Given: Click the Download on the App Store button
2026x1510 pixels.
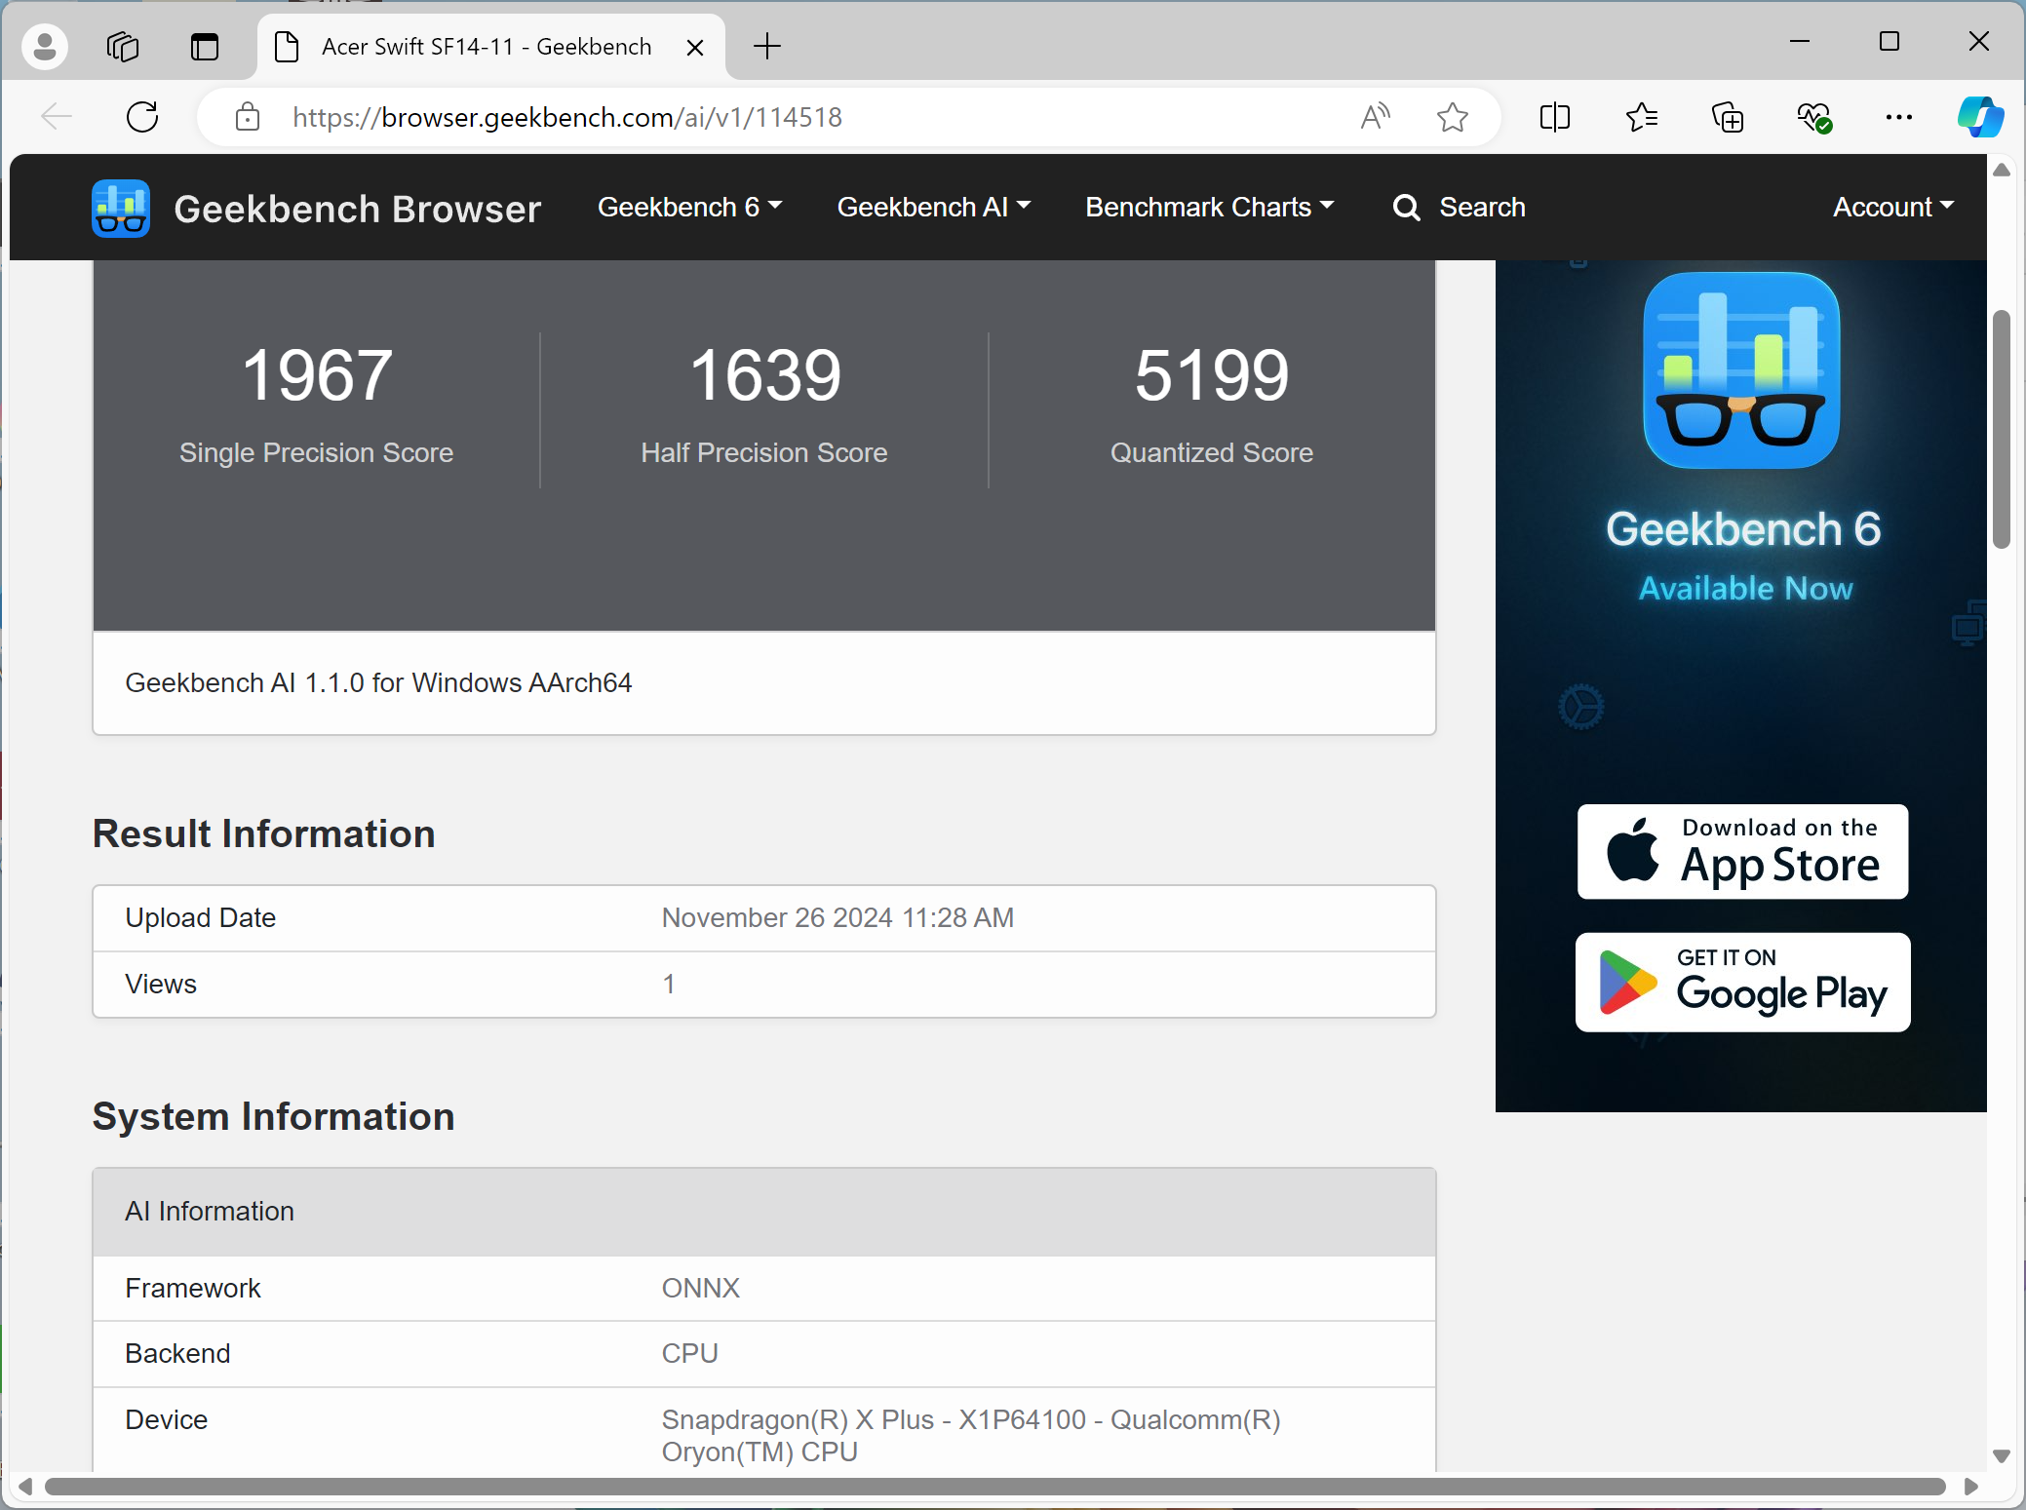Looking at the screenshot, I should 1742,851.
